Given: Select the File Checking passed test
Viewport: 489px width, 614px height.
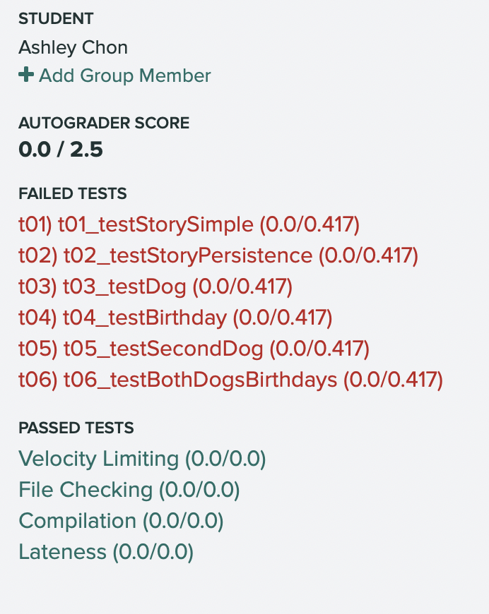Looking at the screenshot, I should 129,490.
